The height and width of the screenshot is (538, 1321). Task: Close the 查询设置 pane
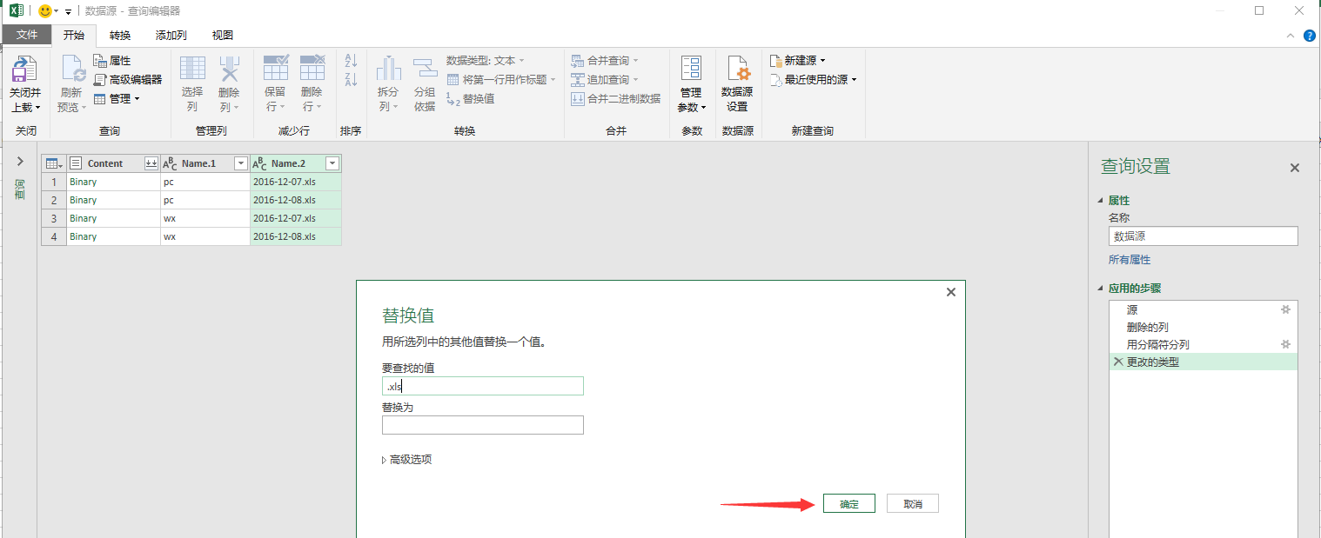click(x=1295, y=168)
